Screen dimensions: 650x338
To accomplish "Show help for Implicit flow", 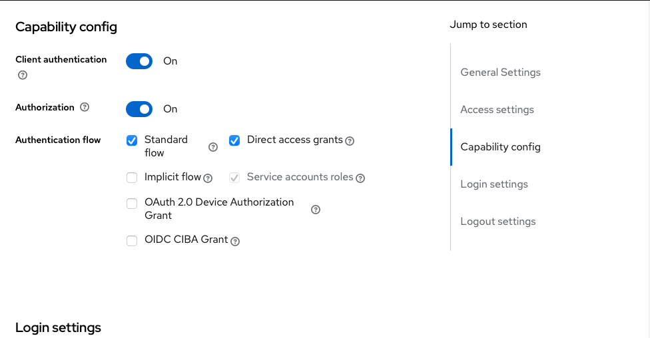I will tap(208, 178).
